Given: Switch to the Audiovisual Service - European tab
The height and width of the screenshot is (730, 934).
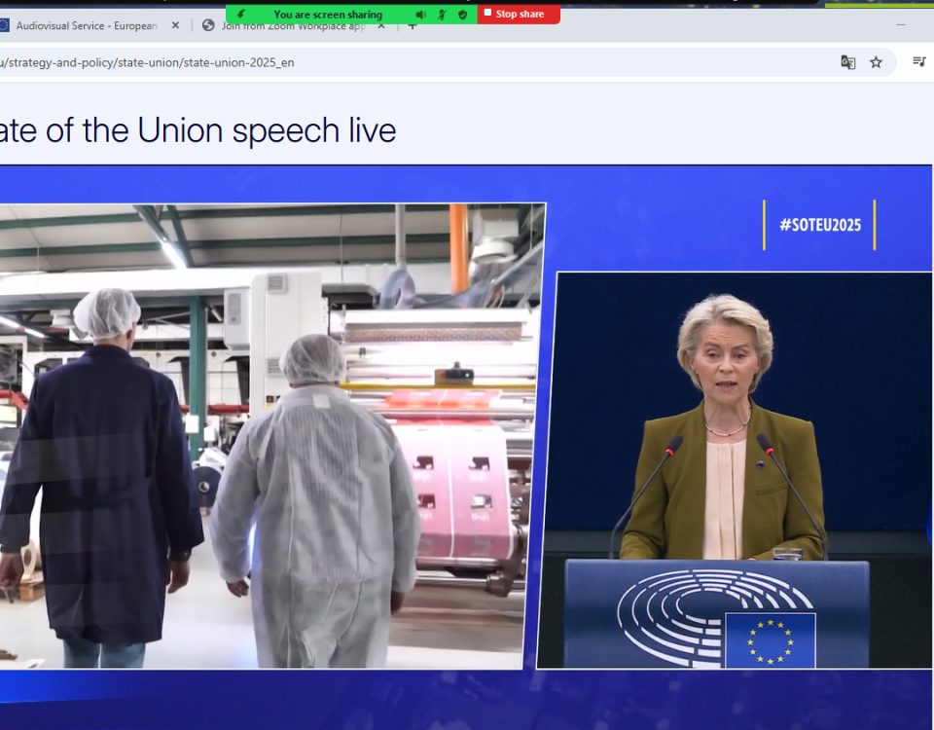Looking at the screenshot, I should (x=87, y=25).
